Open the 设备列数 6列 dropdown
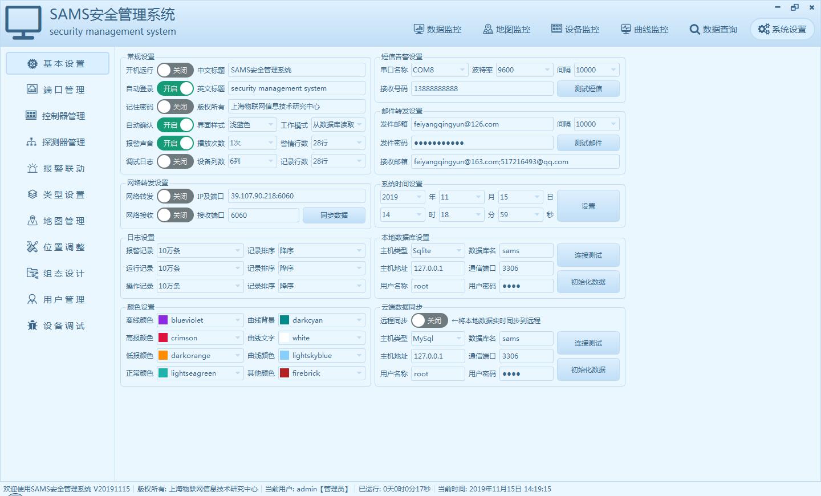 coord(252,161)
